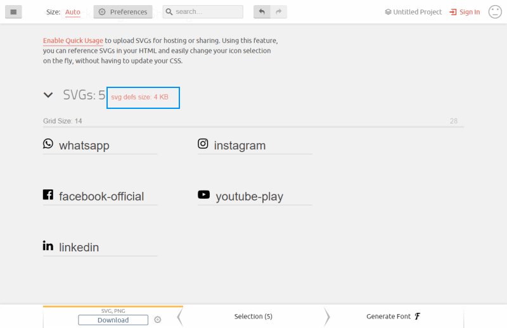Click the undo arrow button
Screen dimensions: 507x328
(x=262, y=11)
